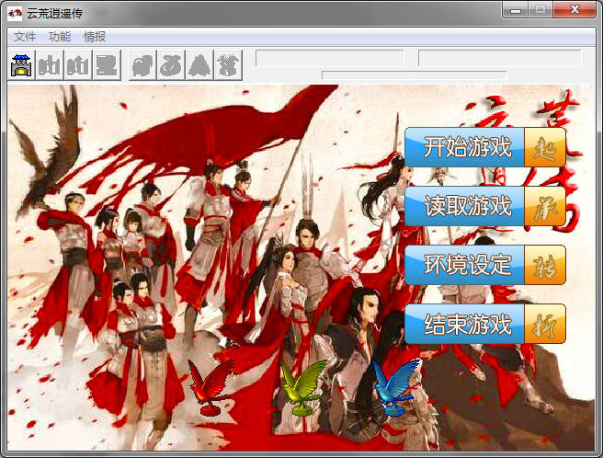Close the 云荒逍遥传 window

[575, 10]
